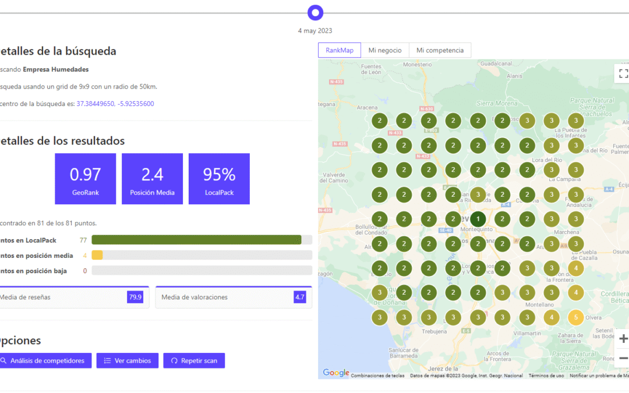The width and height of the screenshot is (629, 393).
Task: Click the Ver cambios button
Action: pyautogui.click(x=127, y=360)
